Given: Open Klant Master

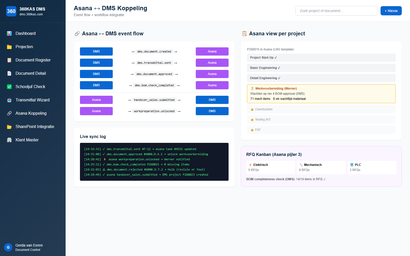Looking at the screenshot, I should pos(33,140).
